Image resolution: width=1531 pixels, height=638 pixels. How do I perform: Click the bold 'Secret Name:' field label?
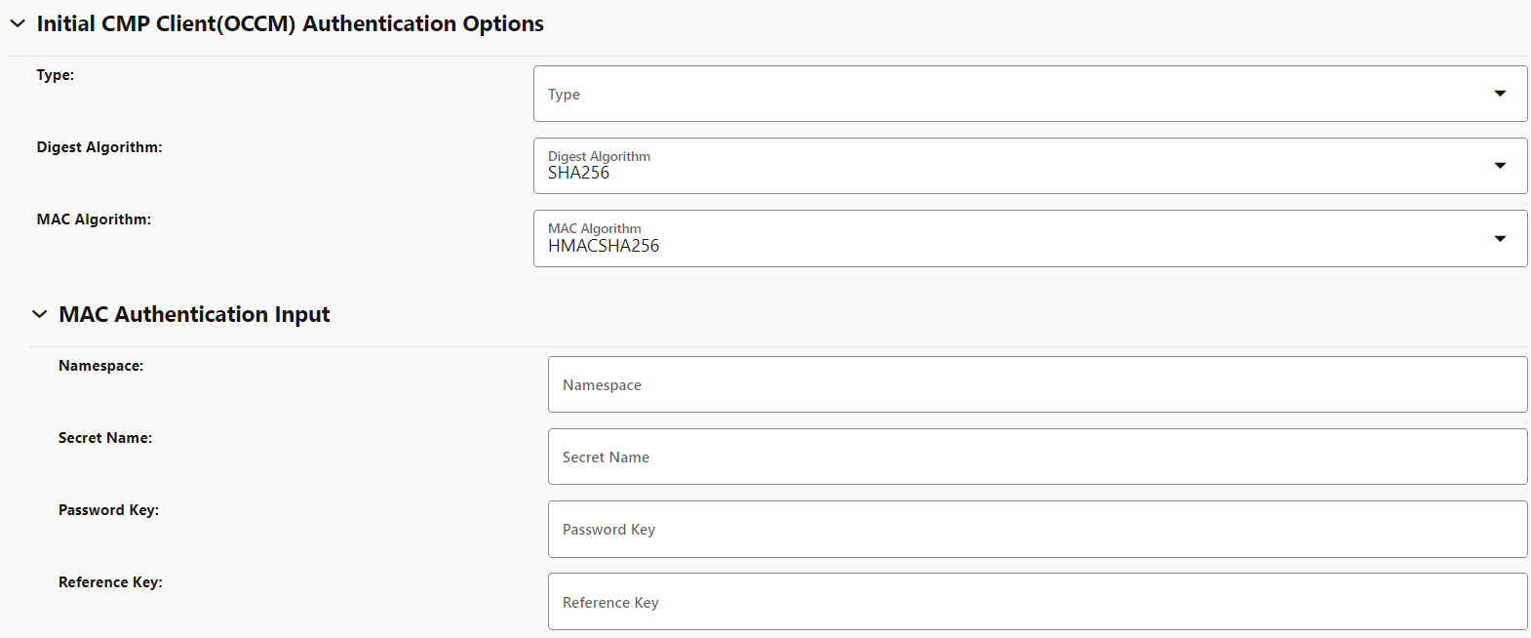tap(105, 438)
